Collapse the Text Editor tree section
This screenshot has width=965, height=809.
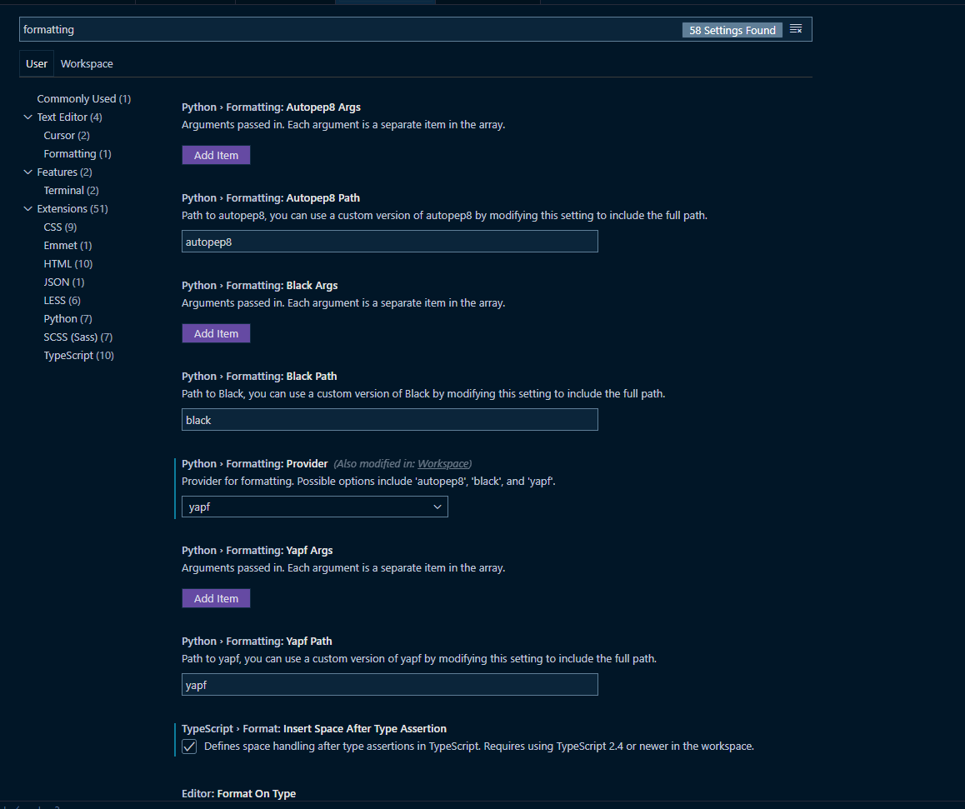pyautogui.click(x=27, y=117)
